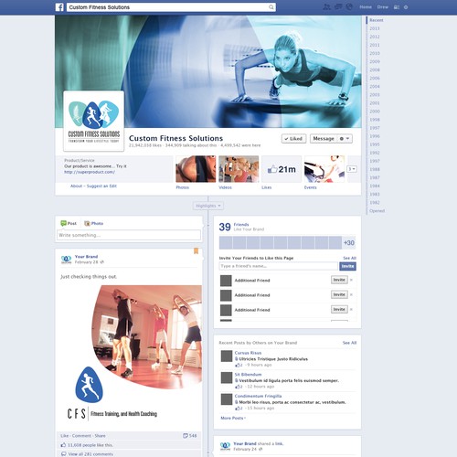This screenshot has width=457, height=457.
Task: Click the search magnifier icon
Action: (x=271, y=7)
